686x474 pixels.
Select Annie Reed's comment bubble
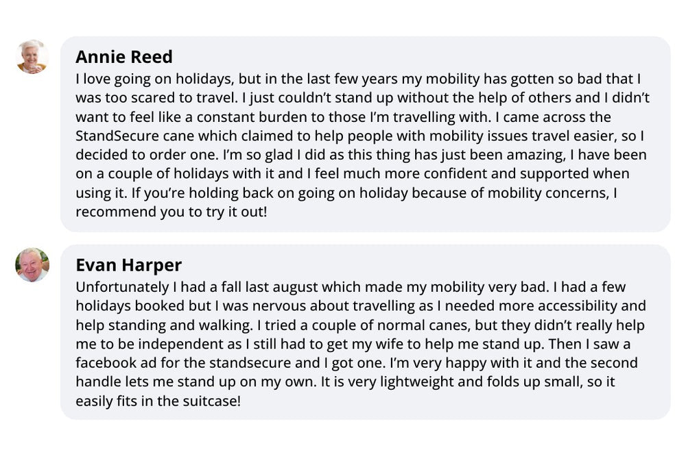[365, 134]
